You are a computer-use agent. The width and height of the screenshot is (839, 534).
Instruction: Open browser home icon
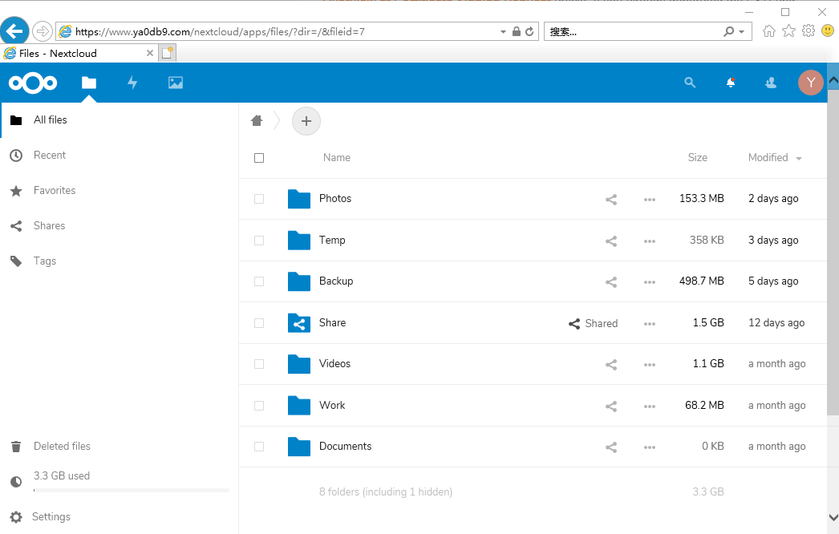tap(769, 31)
